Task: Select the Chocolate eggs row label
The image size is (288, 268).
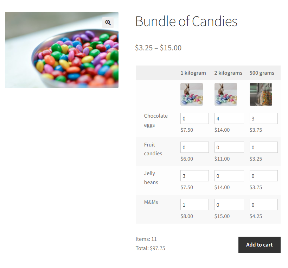Action: pyautogui.click(x=156, y=120)
